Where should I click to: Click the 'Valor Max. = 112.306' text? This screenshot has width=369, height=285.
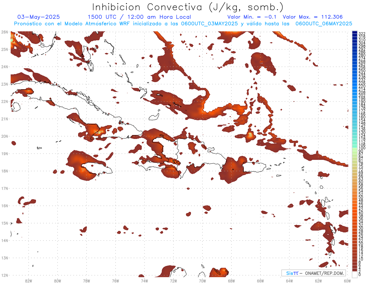pos(313,17)
